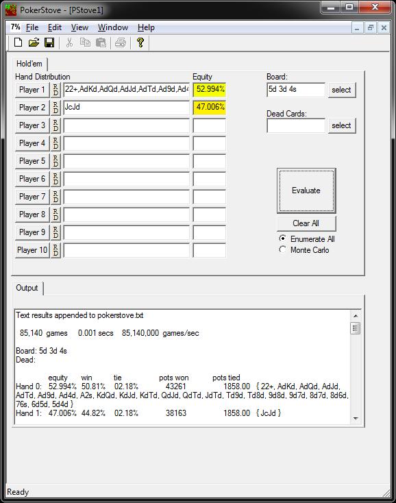Click the Player 5 button
Viewport: 396px width, 503px height.
click(32, 161)
